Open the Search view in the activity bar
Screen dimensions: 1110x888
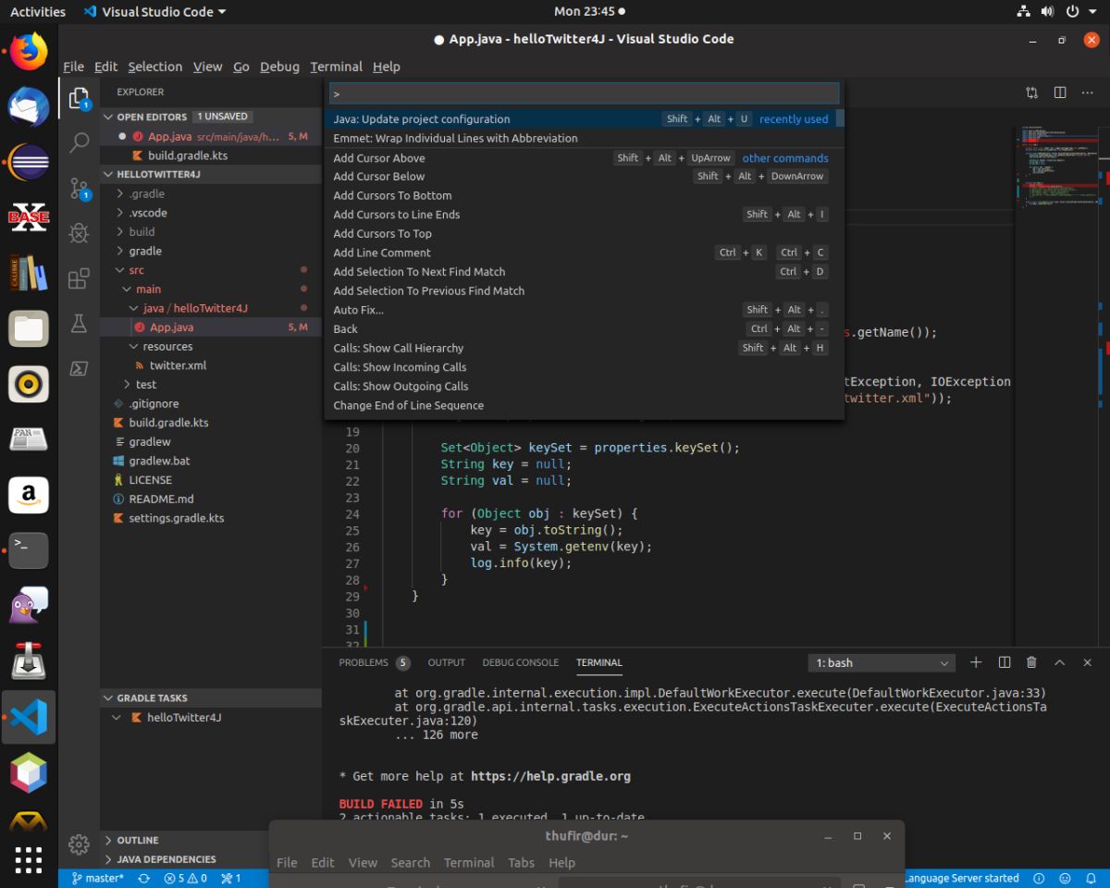[x=80, y=142]
